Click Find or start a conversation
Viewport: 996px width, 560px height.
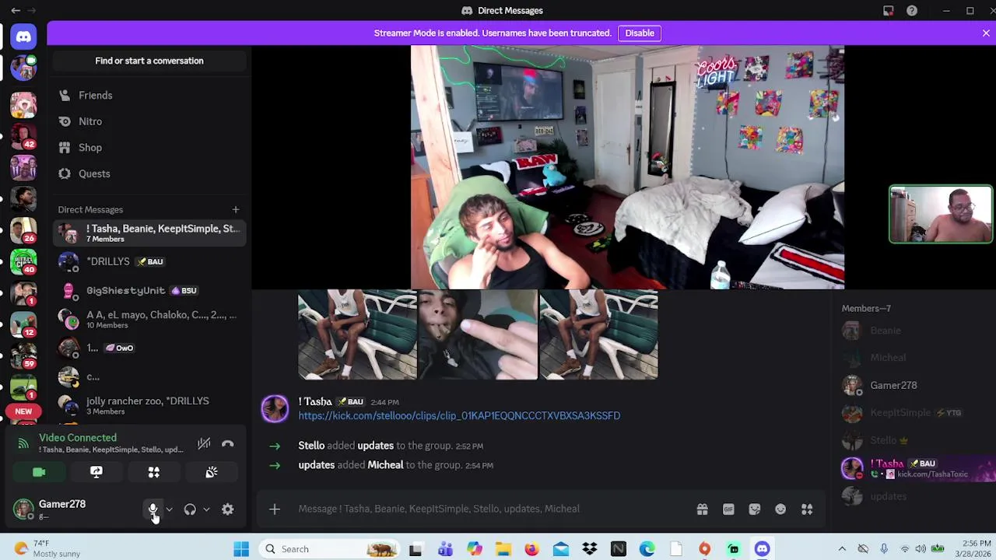pyautogui.click(x=149, y=61)
